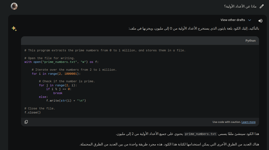
Task: Click the Python language label
Action: (250, 41)
